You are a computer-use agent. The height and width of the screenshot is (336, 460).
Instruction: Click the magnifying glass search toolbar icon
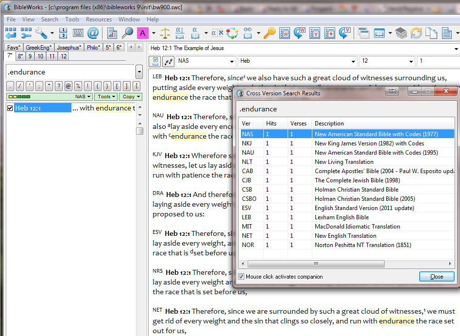coord(127,33)
